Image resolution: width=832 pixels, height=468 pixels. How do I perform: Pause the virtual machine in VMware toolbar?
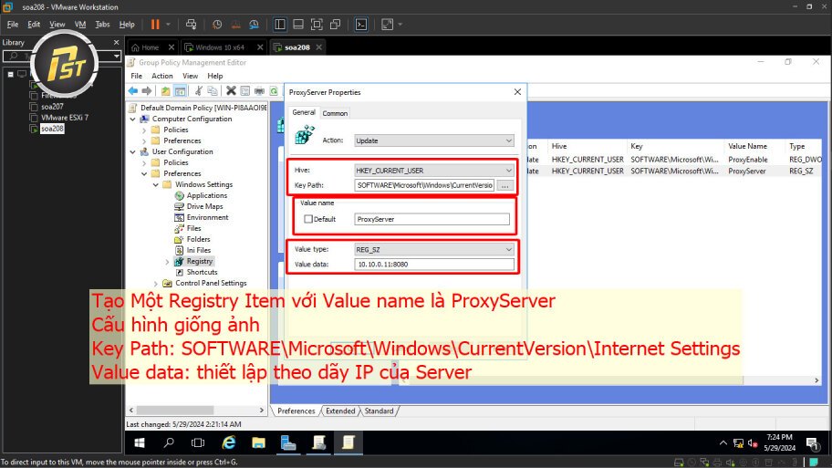155,25
